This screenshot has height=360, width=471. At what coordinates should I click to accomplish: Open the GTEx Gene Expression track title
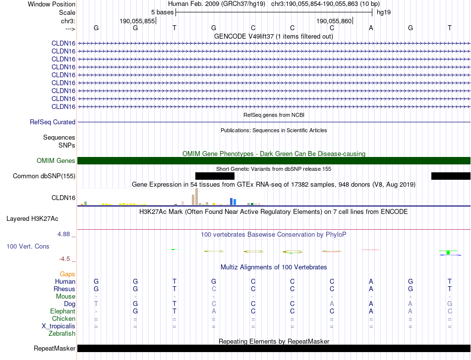tap(274, 185)
